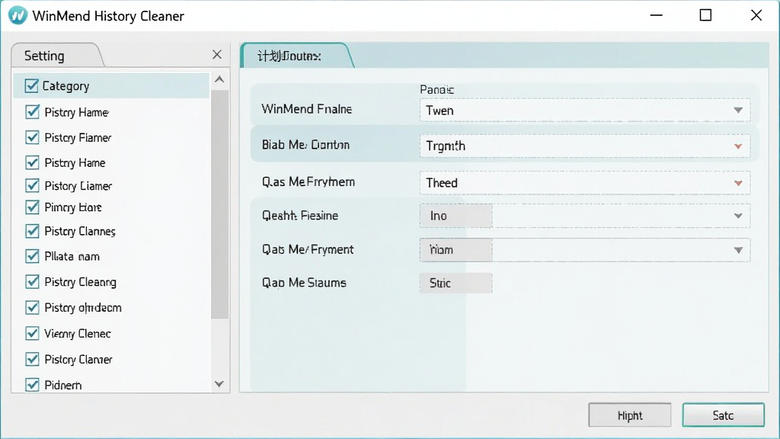The image size is (780, 439).
Task: Toggle the Pimcry Eiore checkbox
Action: click(32, 207)
